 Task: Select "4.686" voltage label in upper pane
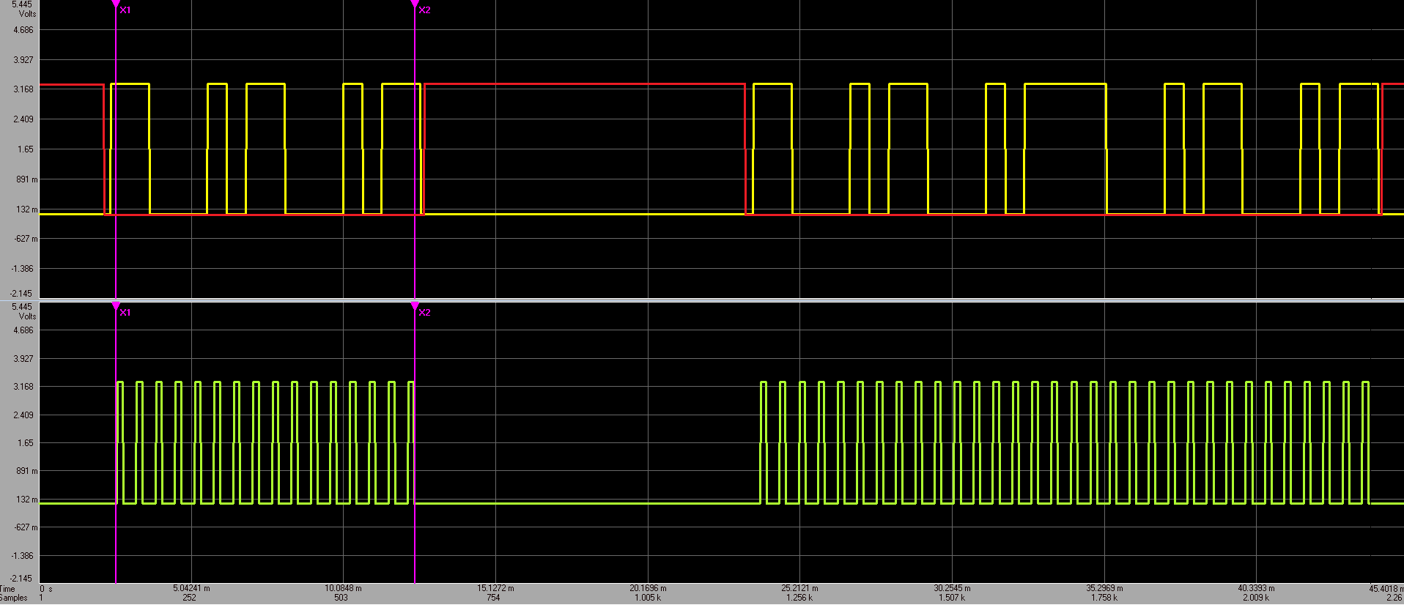pyautogui.click(x=23, y=30)
